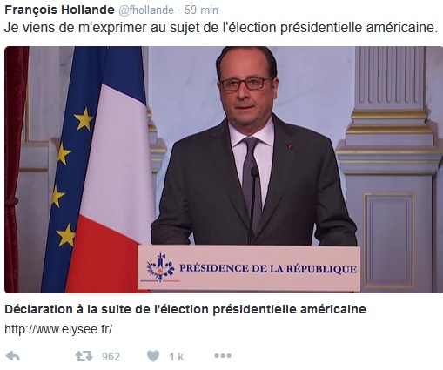Image resolution: width=443 pixels, height=370 pixels.
Task: Open François Hollande's profile name
Action: click(x=59, y=10)
